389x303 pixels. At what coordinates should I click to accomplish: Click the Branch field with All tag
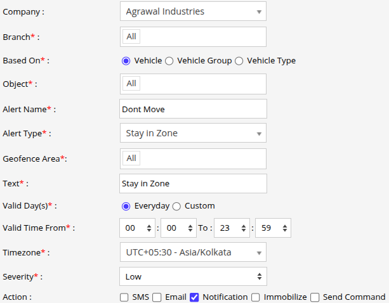click(x=193, y=37)
